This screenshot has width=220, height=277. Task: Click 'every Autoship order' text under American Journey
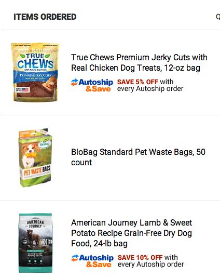(x=151, y=265)
